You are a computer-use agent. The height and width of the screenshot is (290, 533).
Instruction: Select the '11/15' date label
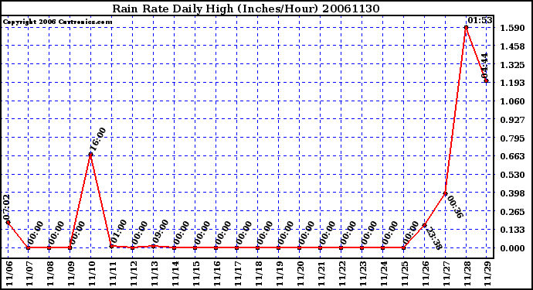(197, 274)
